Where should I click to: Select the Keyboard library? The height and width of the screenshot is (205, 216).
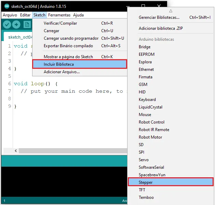(x=171, y=100)
